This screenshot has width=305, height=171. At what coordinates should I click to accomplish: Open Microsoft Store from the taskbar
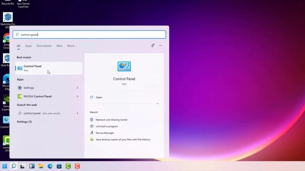[x=59, y=166]
